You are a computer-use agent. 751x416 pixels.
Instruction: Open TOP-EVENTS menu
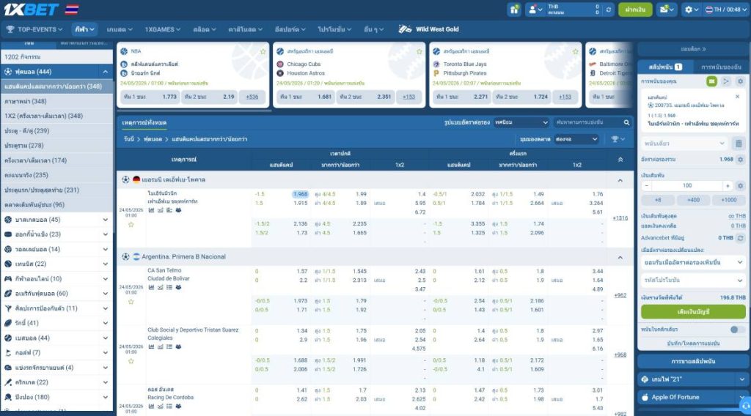(34, 29)
